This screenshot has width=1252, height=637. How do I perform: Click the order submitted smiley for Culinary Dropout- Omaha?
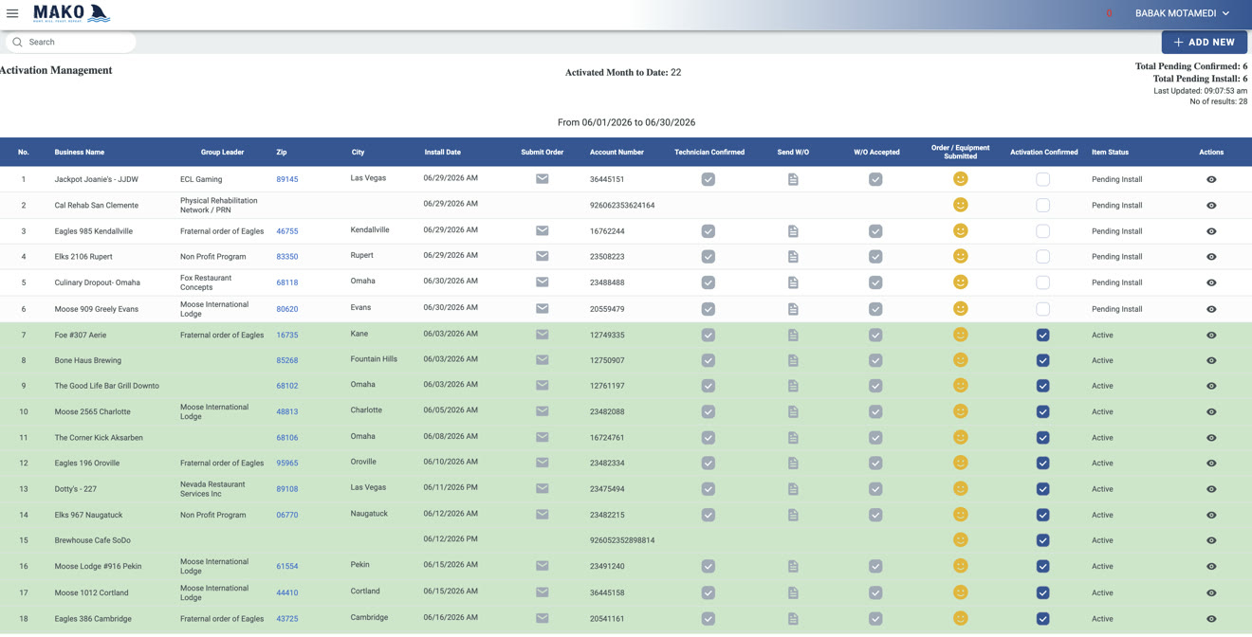960,282
